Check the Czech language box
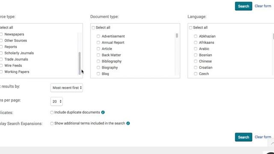The image size is (274, 154). (196, 74)
